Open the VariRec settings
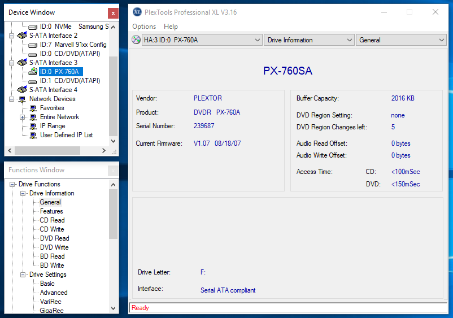The height and width of the screenshot is (318, 453). pyautogui.click(x=51, y=301)
